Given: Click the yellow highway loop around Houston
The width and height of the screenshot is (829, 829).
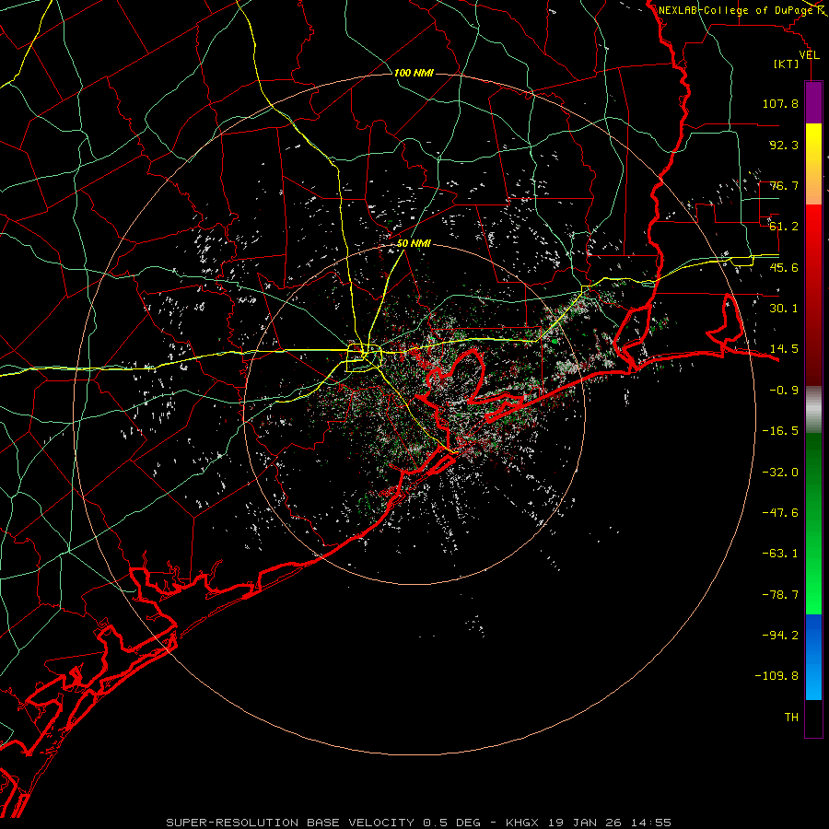Looking at the screenshot, I should [x=364, y=358].
